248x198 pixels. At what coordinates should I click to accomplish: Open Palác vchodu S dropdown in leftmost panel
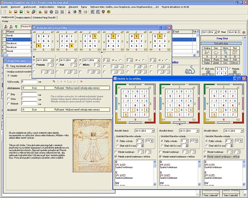(x=142, y=141)
